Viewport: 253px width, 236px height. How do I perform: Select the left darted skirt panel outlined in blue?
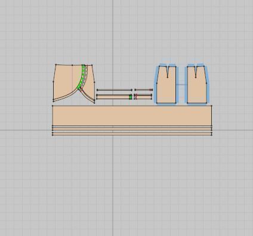[166, 88]
